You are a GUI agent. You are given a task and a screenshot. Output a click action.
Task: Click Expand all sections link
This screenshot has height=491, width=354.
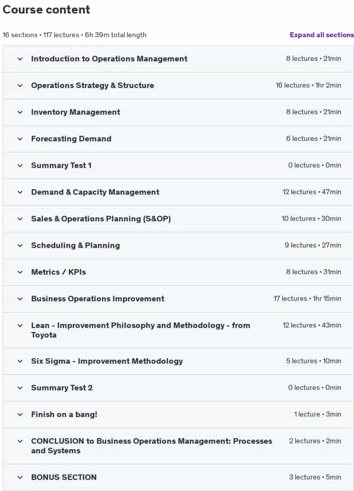(321, 35)
